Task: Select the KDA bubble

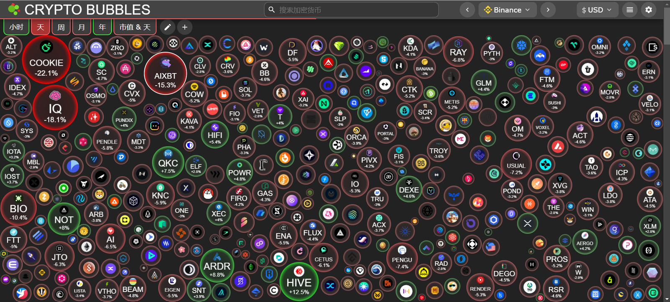Action: (x=410, y=48)
